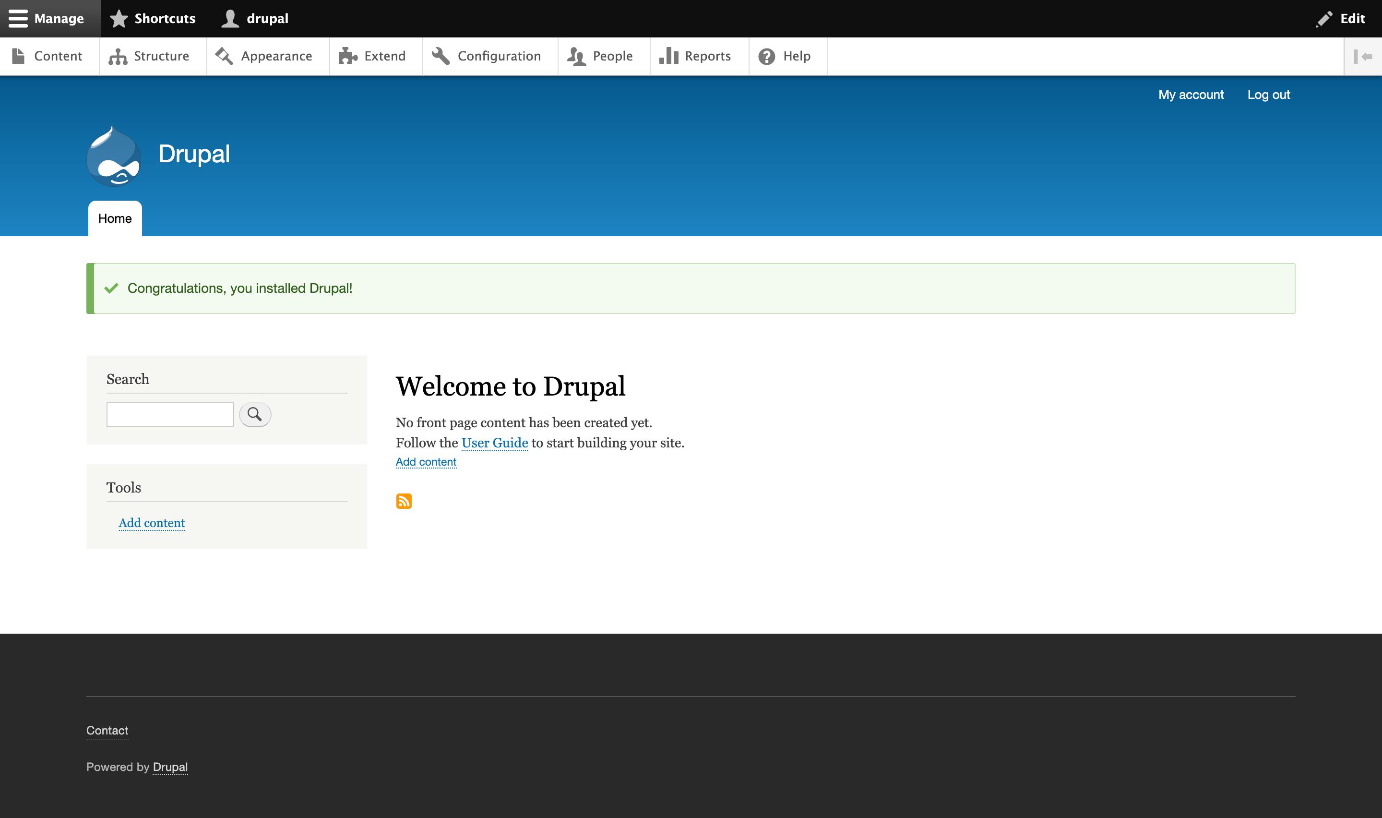Select the Home tab
The image size is (1382, 818).
point(115,218)
